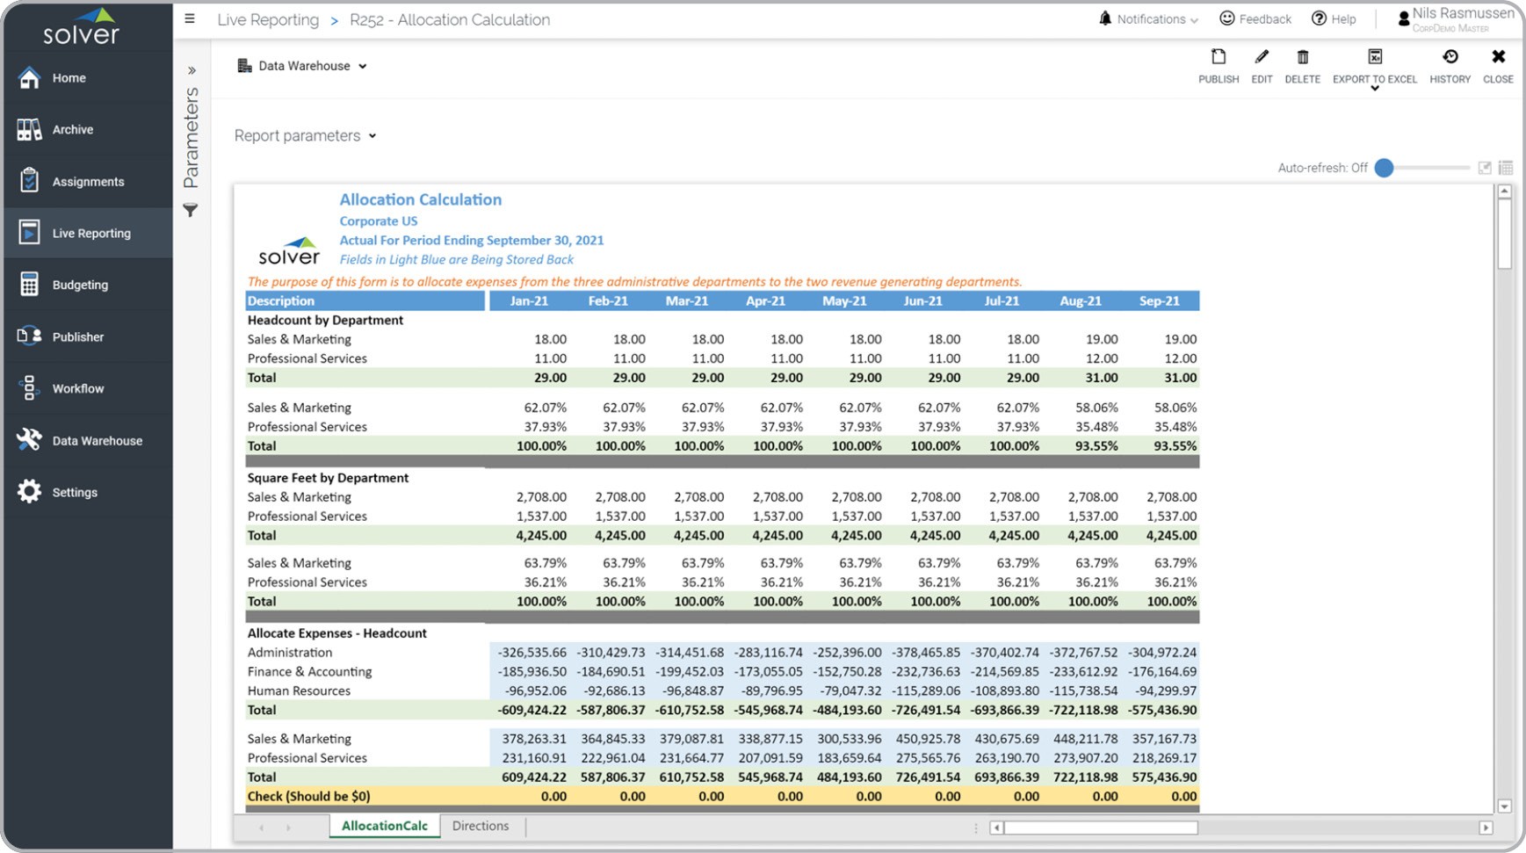1526x853 pixels.
Task: Click the Feedback button
Action: point(1255,18)
